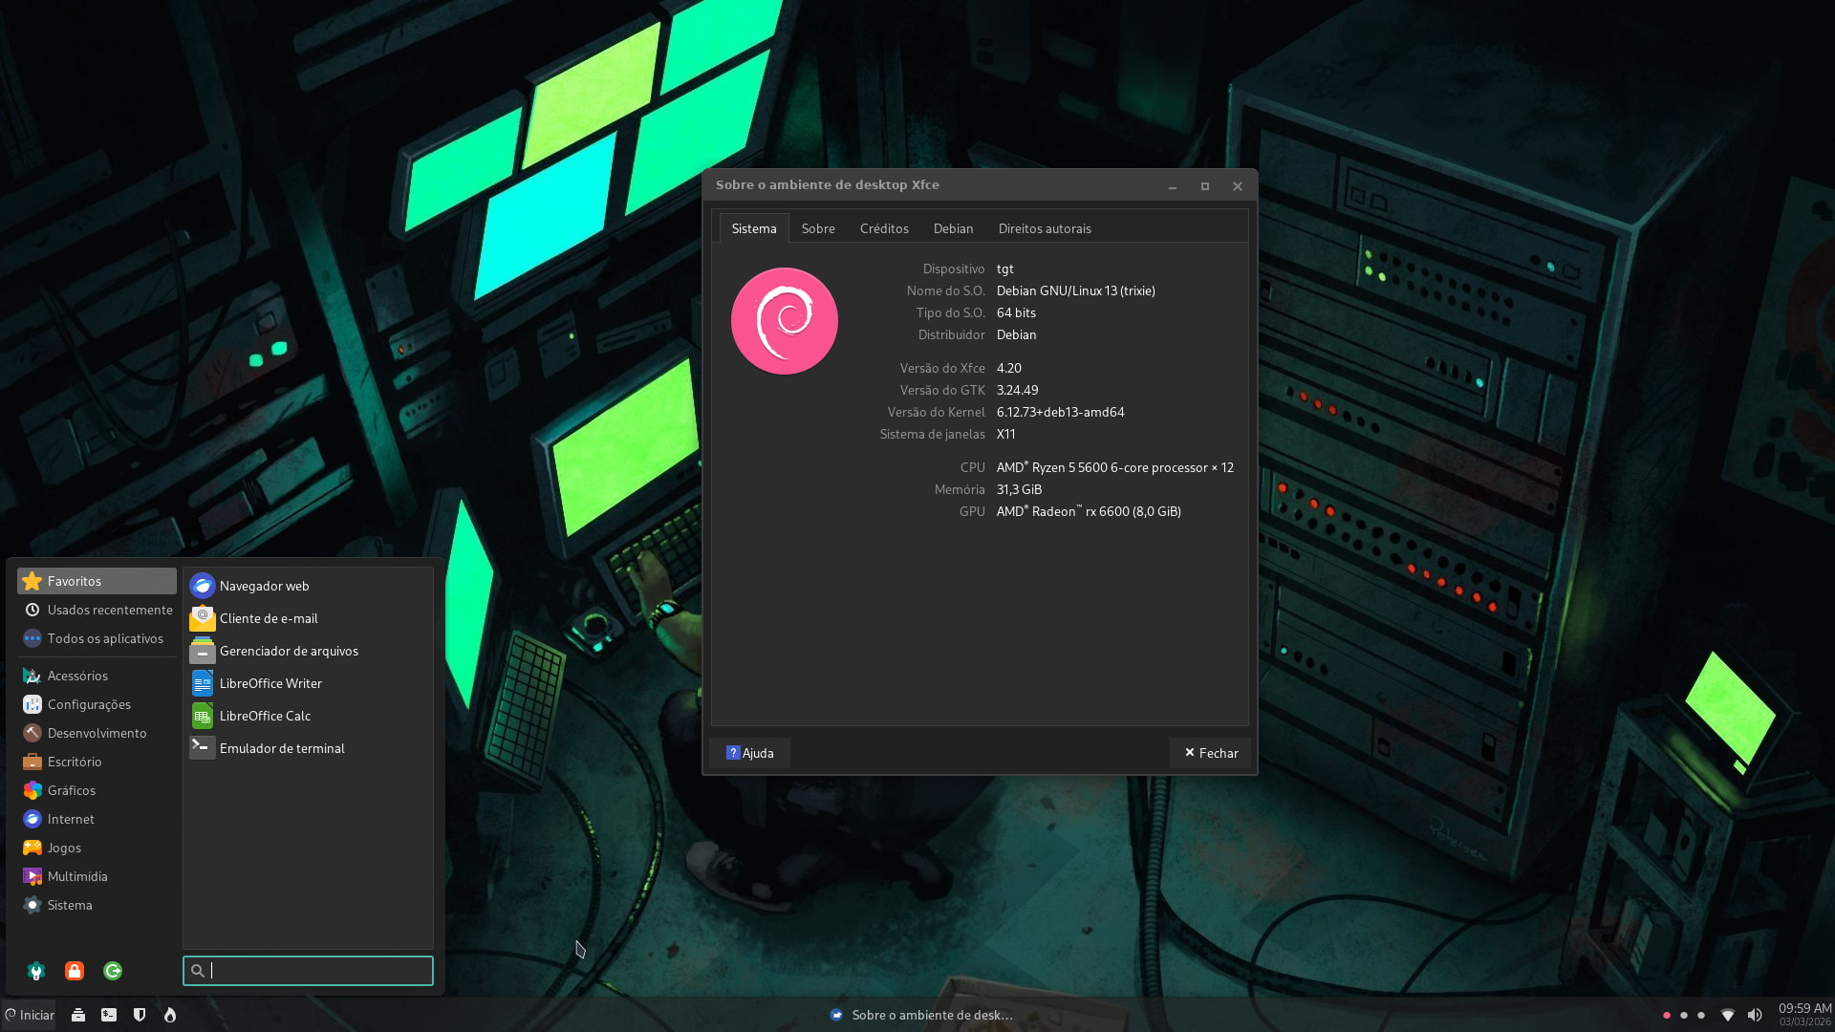Open the file manager drawer icon in taskbar

pos(78,1015)
